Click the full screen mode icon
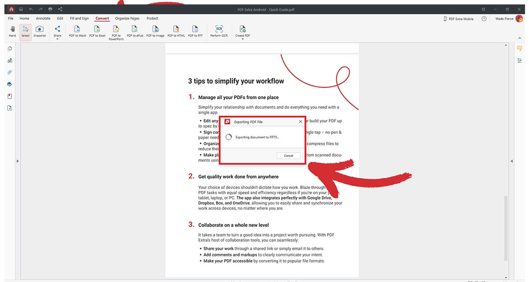 click(x=484, y=9)
